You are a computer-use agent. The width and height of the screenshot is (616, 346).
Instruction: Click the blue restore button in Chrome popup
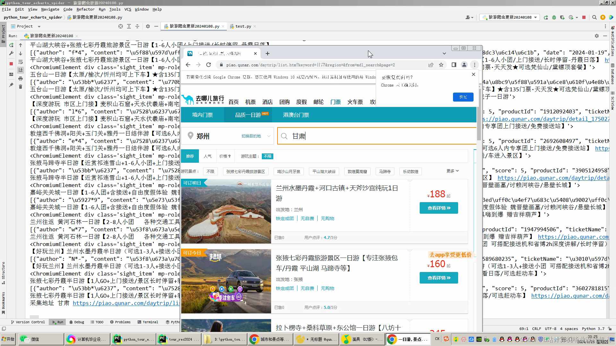463,97
